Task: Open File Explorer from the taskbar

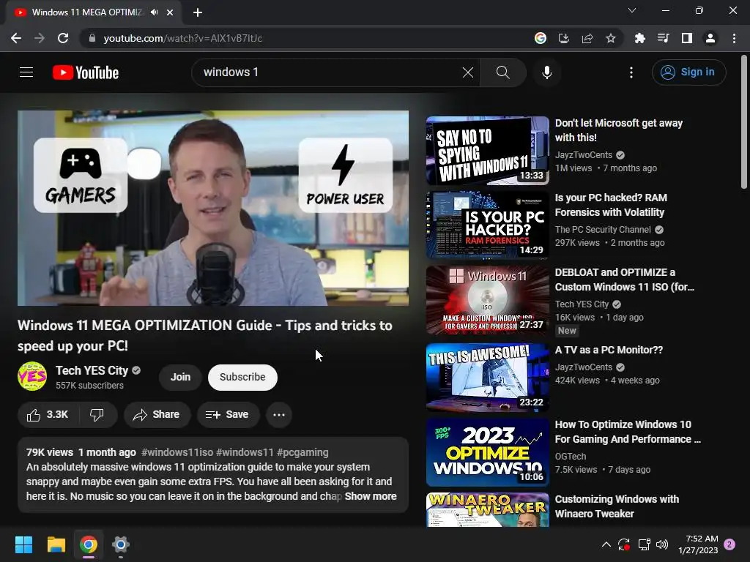Action: point(56,544)
